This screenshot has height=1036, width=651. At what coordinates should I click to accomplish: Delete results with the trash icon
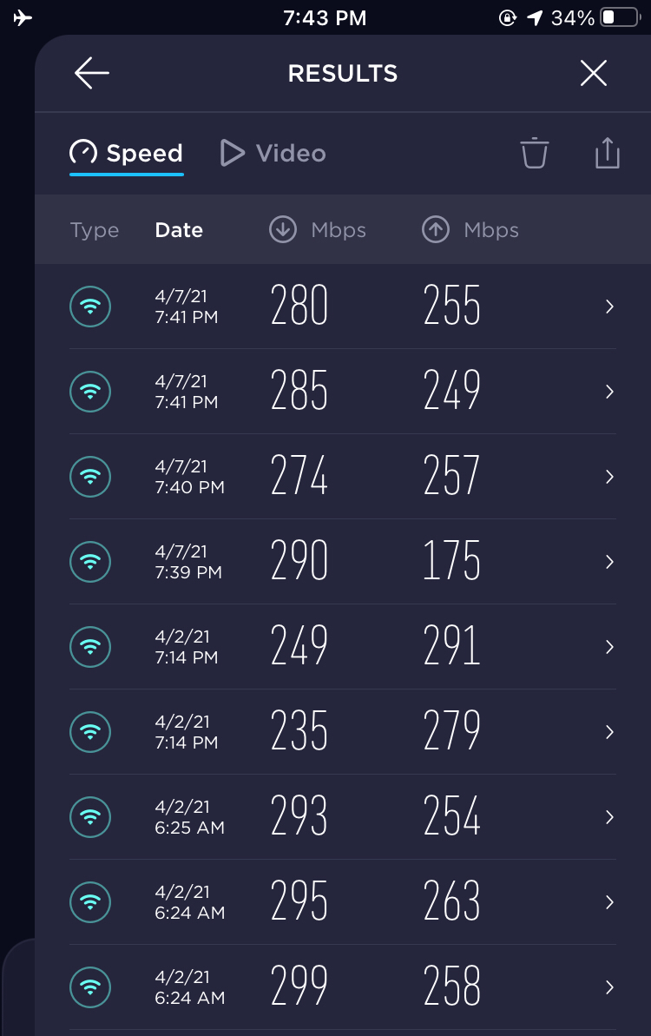tap(535, 153)
